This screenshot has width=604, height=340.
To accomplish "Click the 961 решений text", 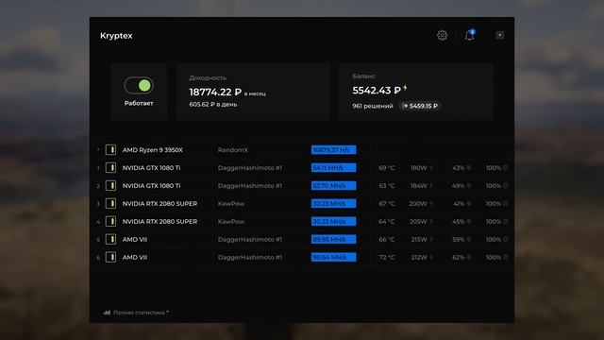I will [x=373, y=106].
